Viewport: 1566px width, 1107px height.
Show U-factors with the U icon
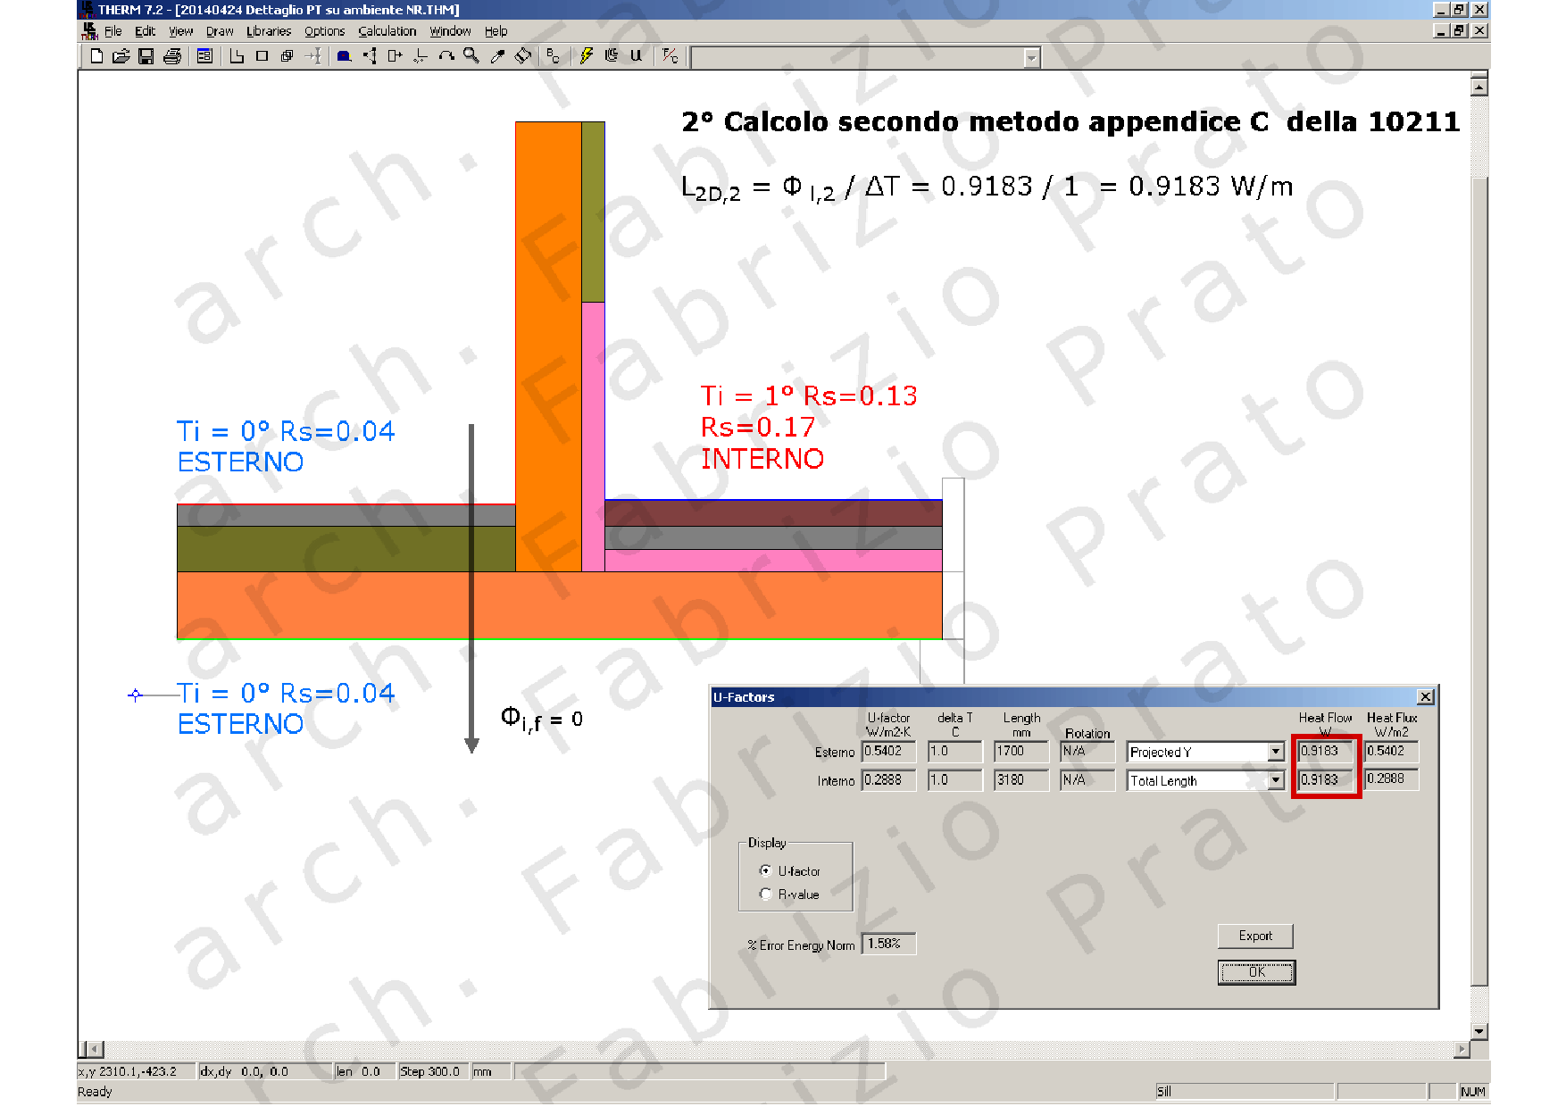[x=636, y=56]
